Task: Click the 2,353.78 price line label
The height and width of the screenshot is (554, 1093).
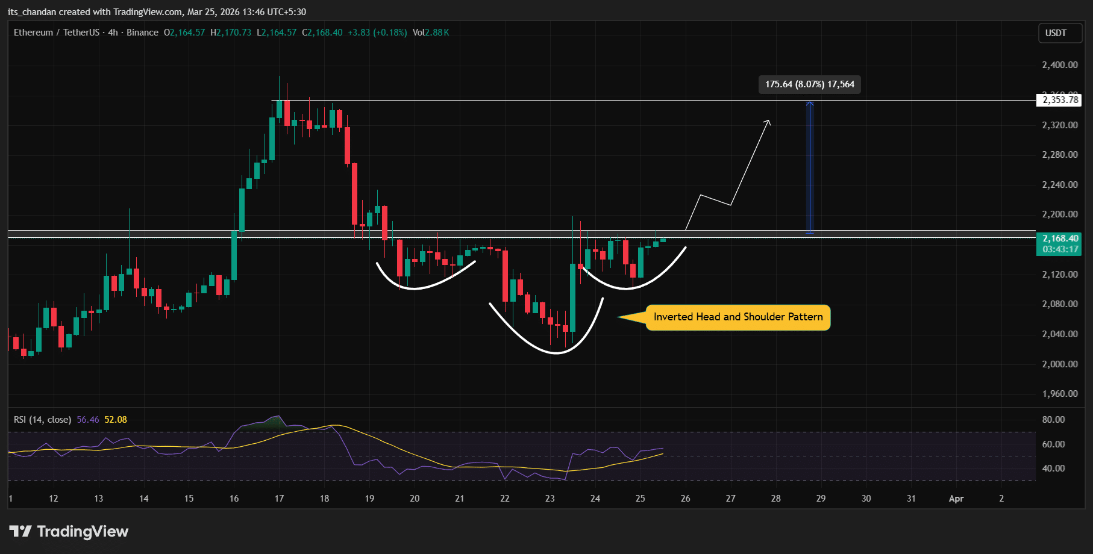Action: click(1060, 100)
